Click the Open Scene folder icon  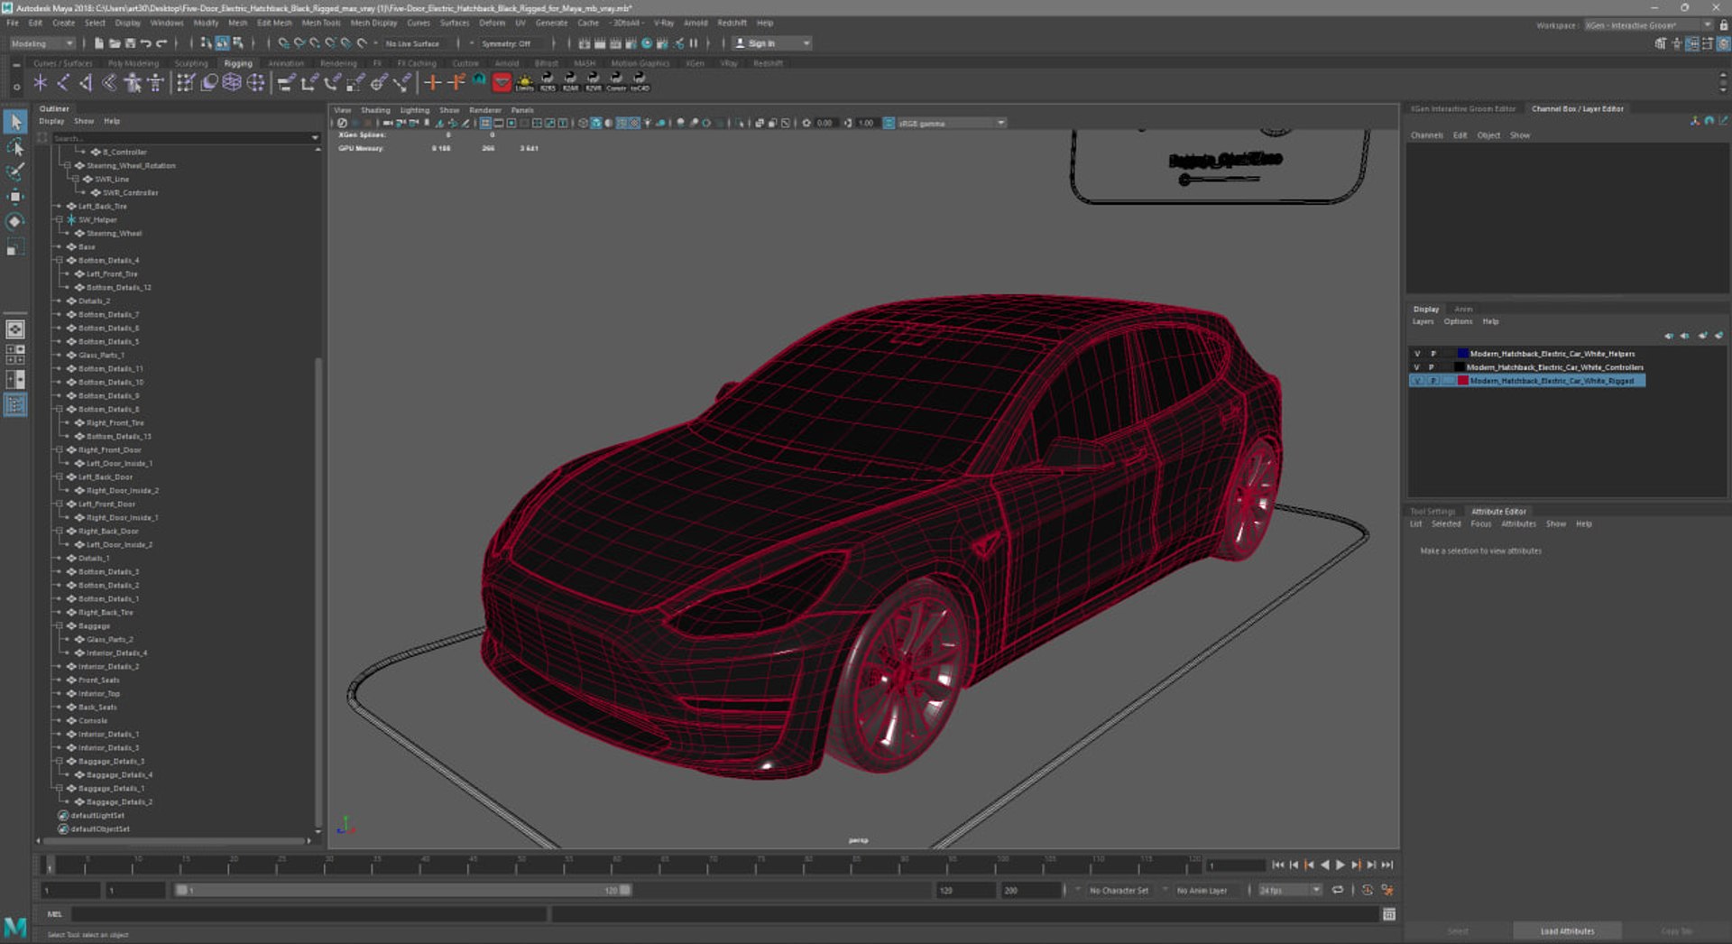point(115,43)
